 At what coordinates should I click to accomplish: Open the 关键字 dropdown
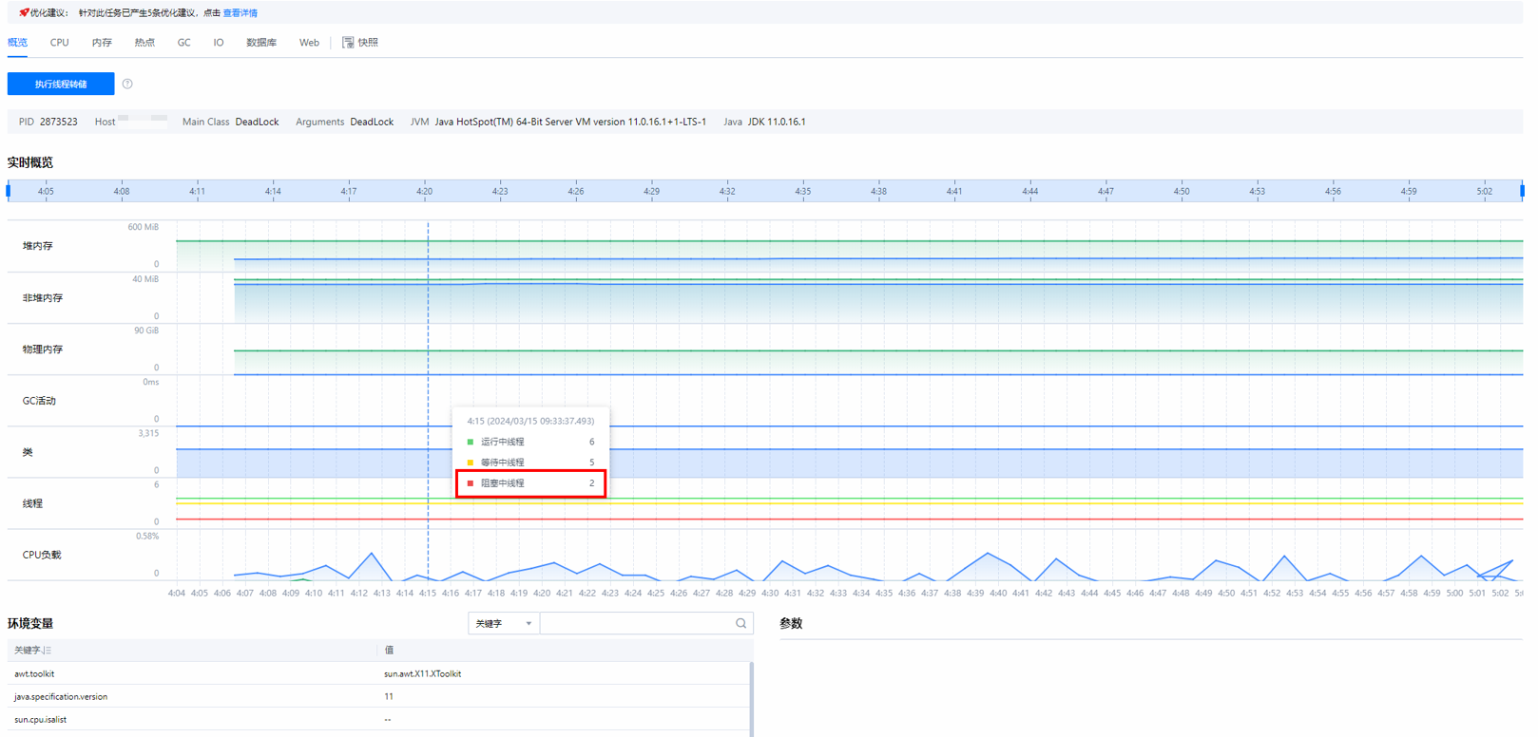pyautogui.click(x=504, y=624)
